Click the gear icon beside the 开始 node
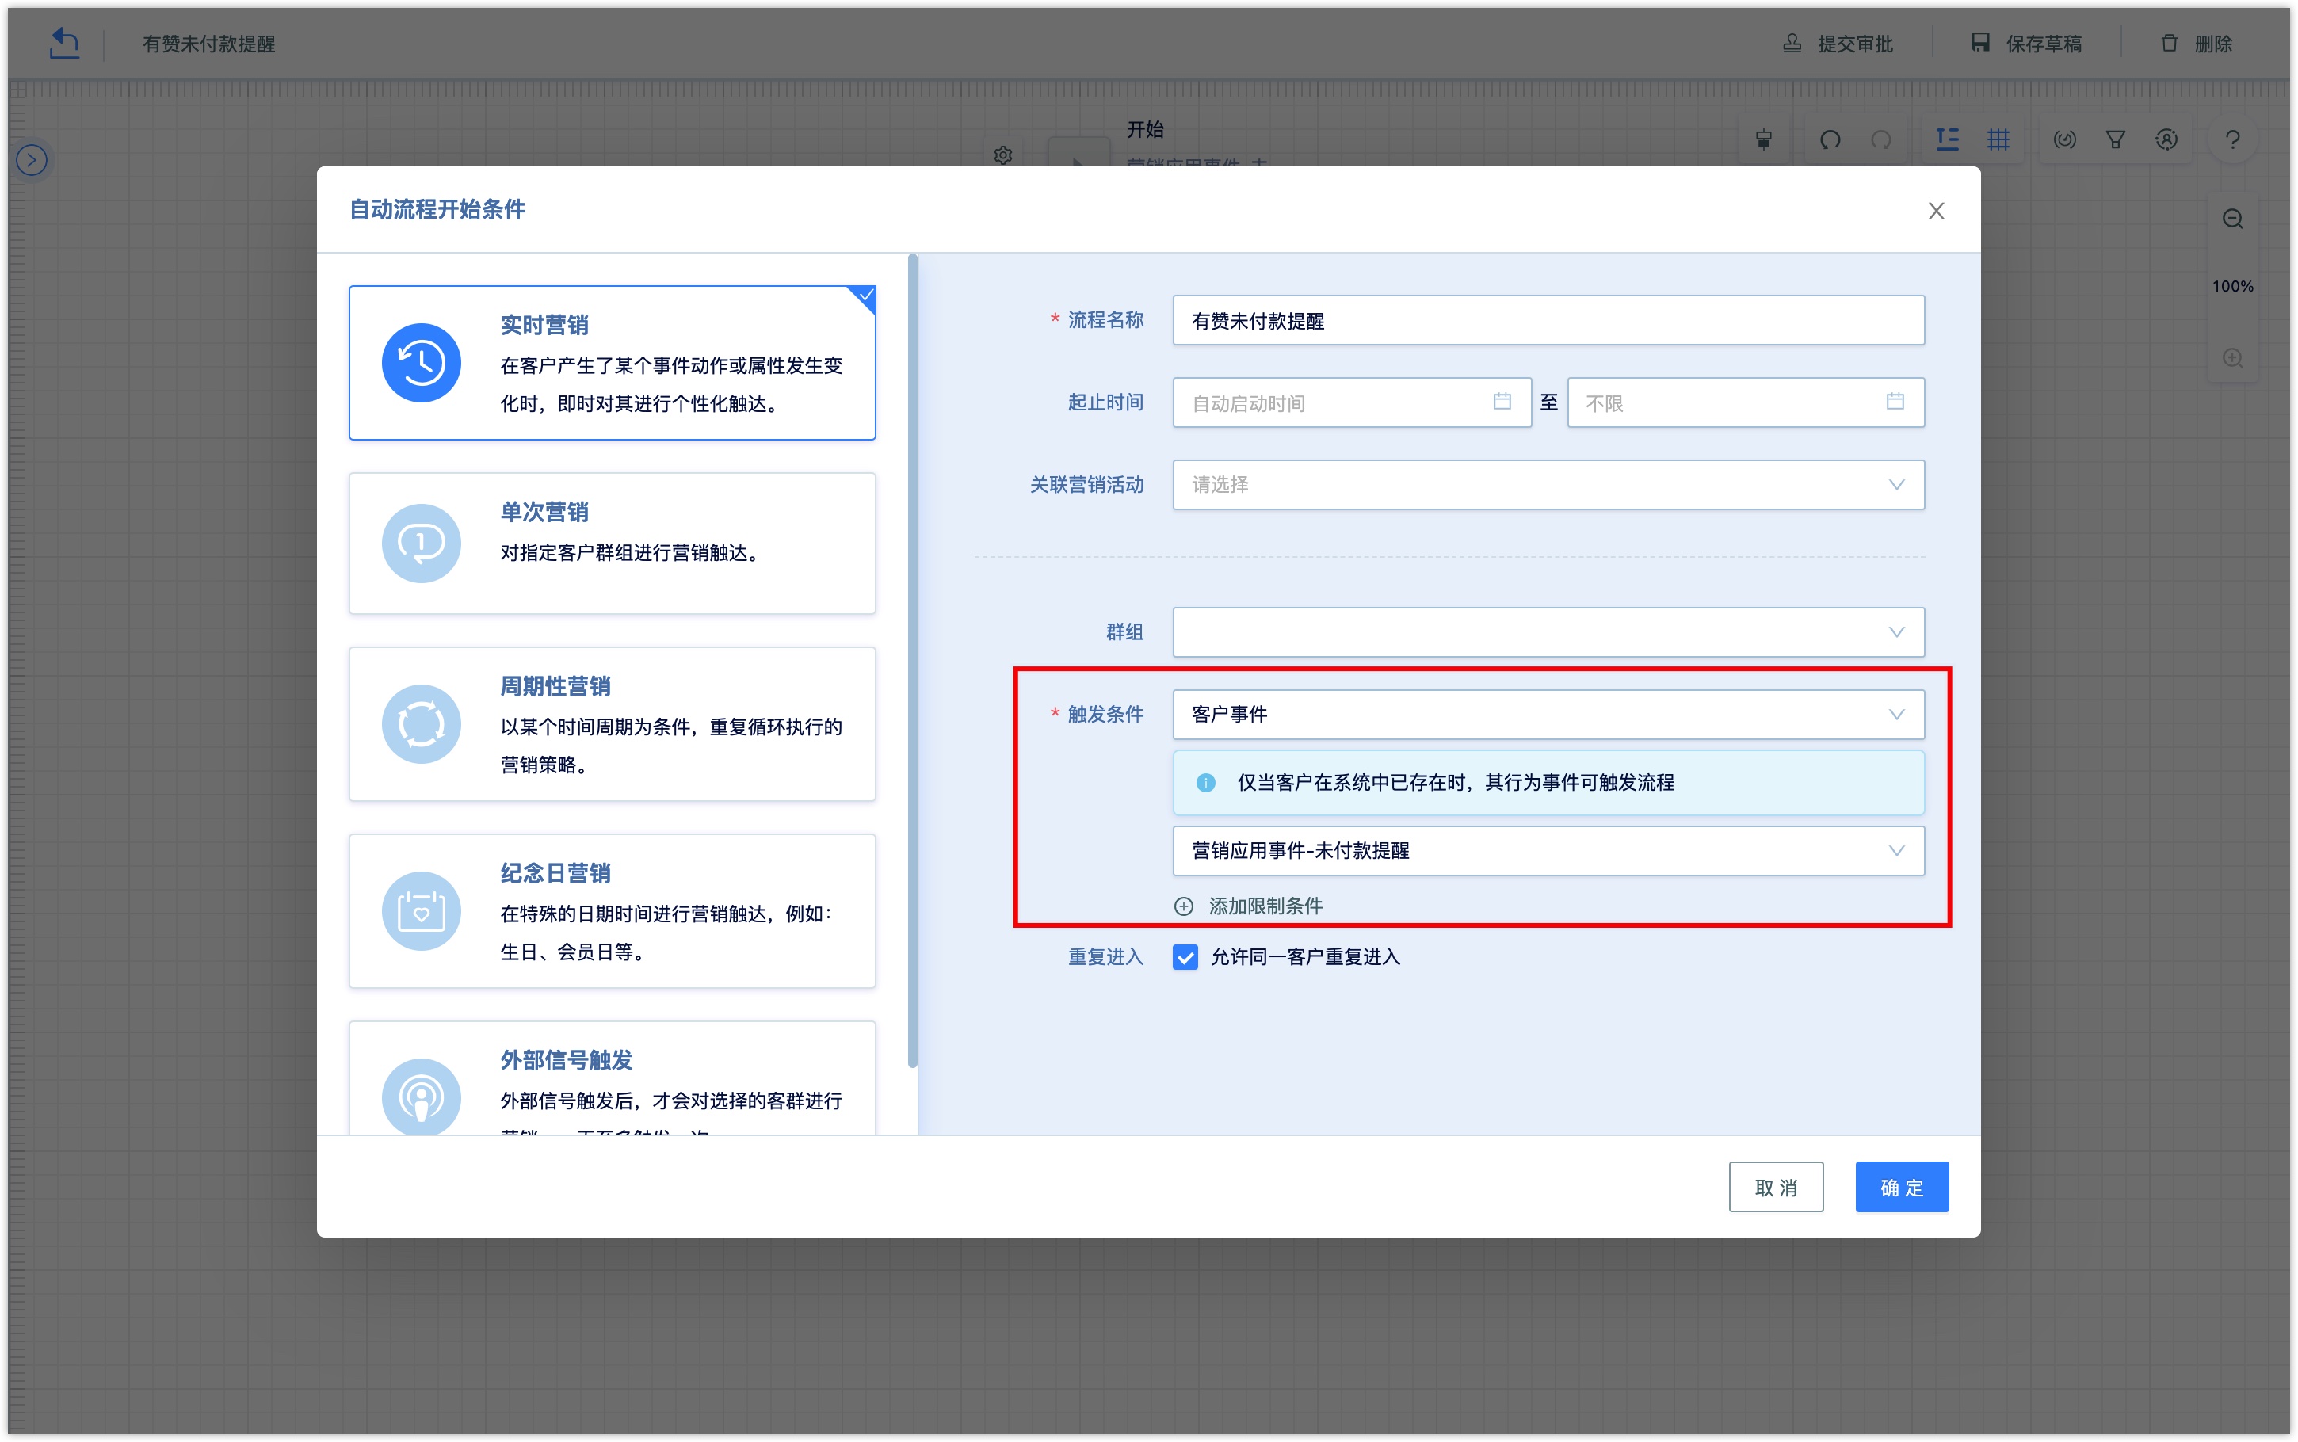 (x=1002, y=154)
